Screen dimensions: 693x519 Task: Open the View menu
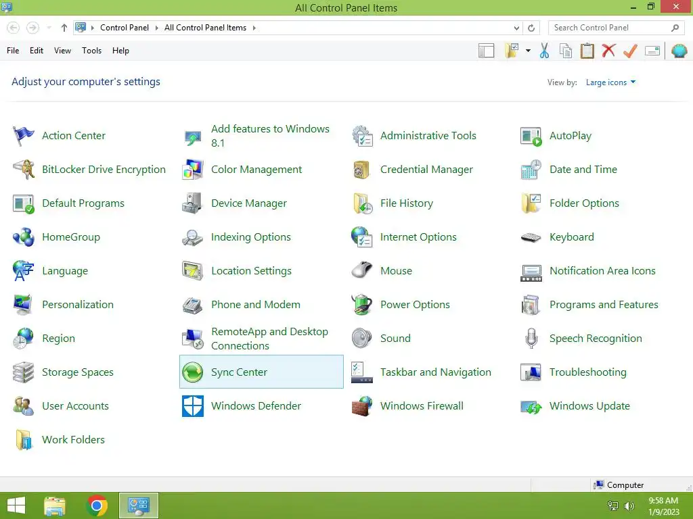coord(62,51)
